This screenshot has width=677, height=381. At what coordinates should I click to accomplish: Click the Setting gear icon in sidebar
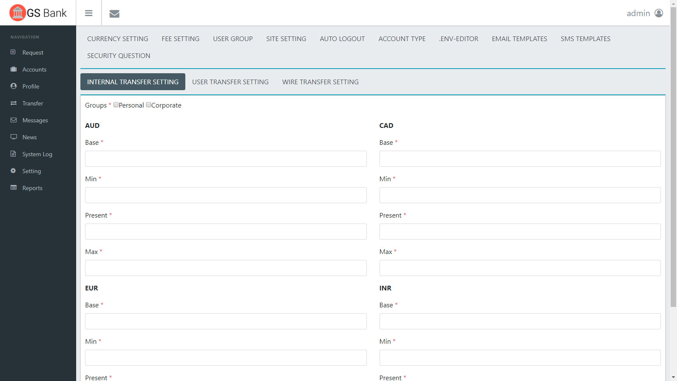[14, 171]
